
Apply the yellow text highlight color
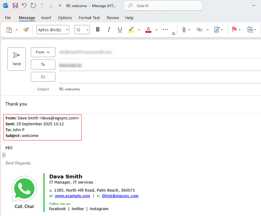[x=131, y=30]
